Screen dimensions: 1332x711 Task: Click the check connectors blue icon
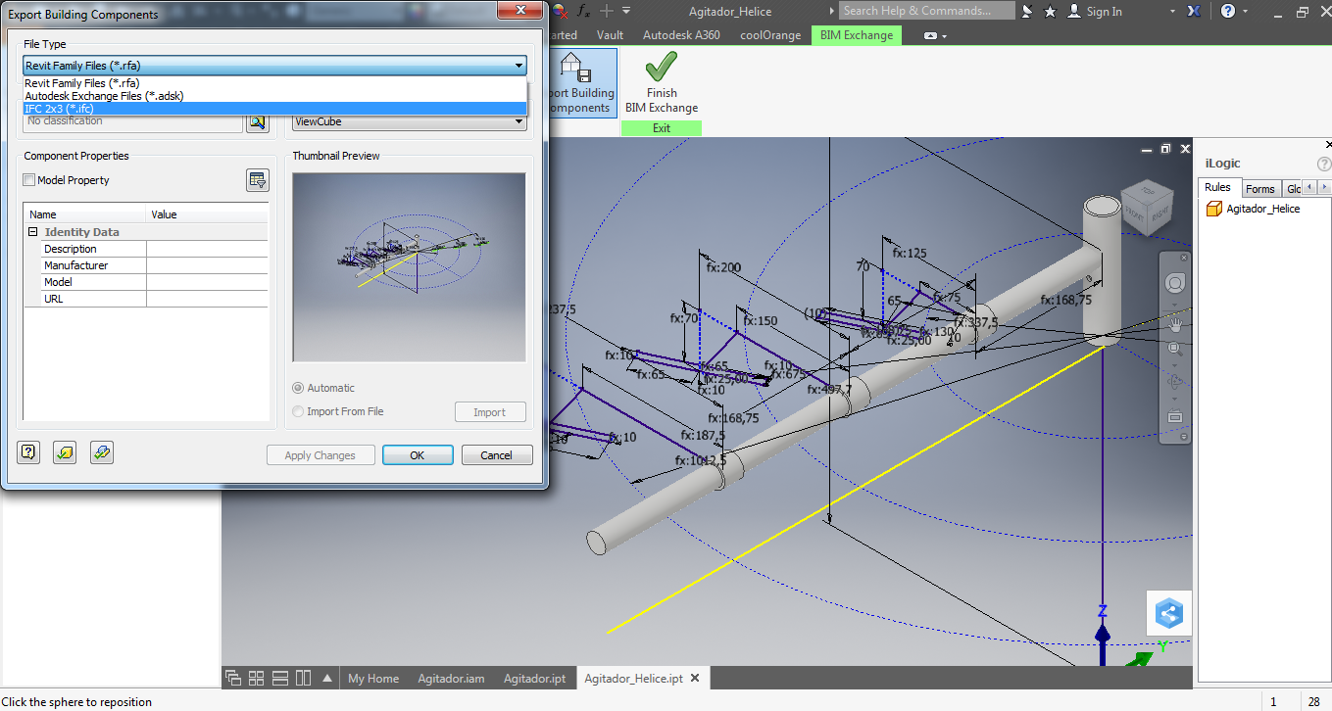coord(102,452)
